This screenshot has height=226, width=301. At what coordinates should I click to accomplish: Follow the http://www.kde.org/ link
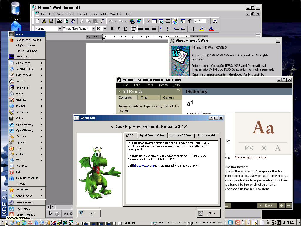(x=144, y=166)
